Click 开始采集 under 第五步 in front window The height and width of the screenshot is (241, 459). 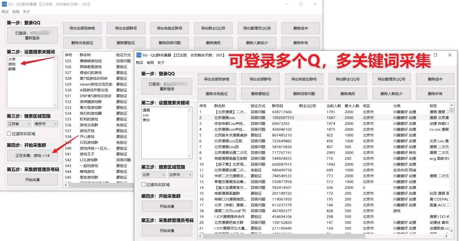pyautogui.click(x=167, y=230)
